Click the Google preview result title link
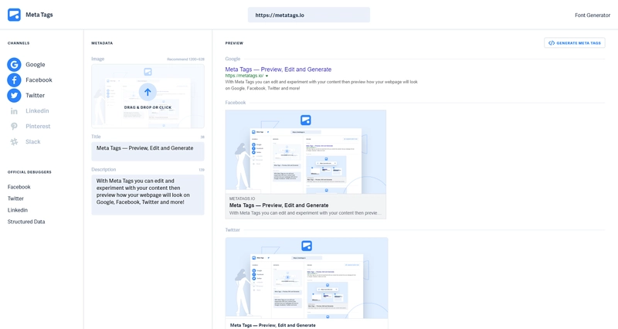This screenshot has height=329, width=618. coord(278,70)
